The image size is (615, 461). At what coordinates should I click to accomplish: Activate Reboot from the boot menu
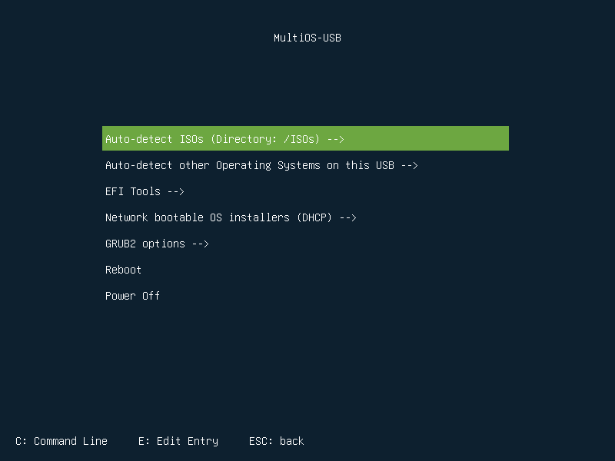[x=123, y=270]
